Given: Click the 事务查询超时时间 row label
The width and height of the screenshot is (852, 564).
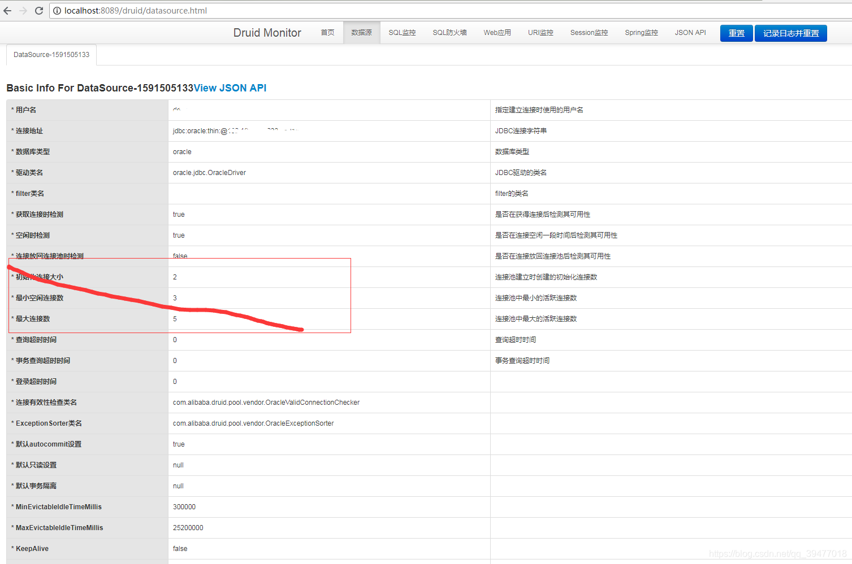Looking at the screenshot, I should (43, 361).
